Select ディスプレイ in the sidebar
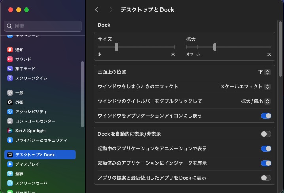The width and height of the screenshot is (284, 193). [27, 164]
